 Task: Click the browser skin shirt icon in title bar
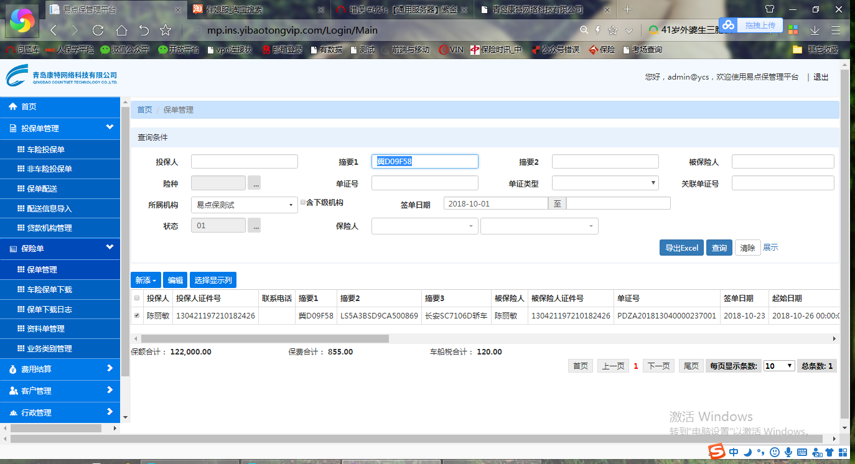pyautogui.click(x=770, y=9)
